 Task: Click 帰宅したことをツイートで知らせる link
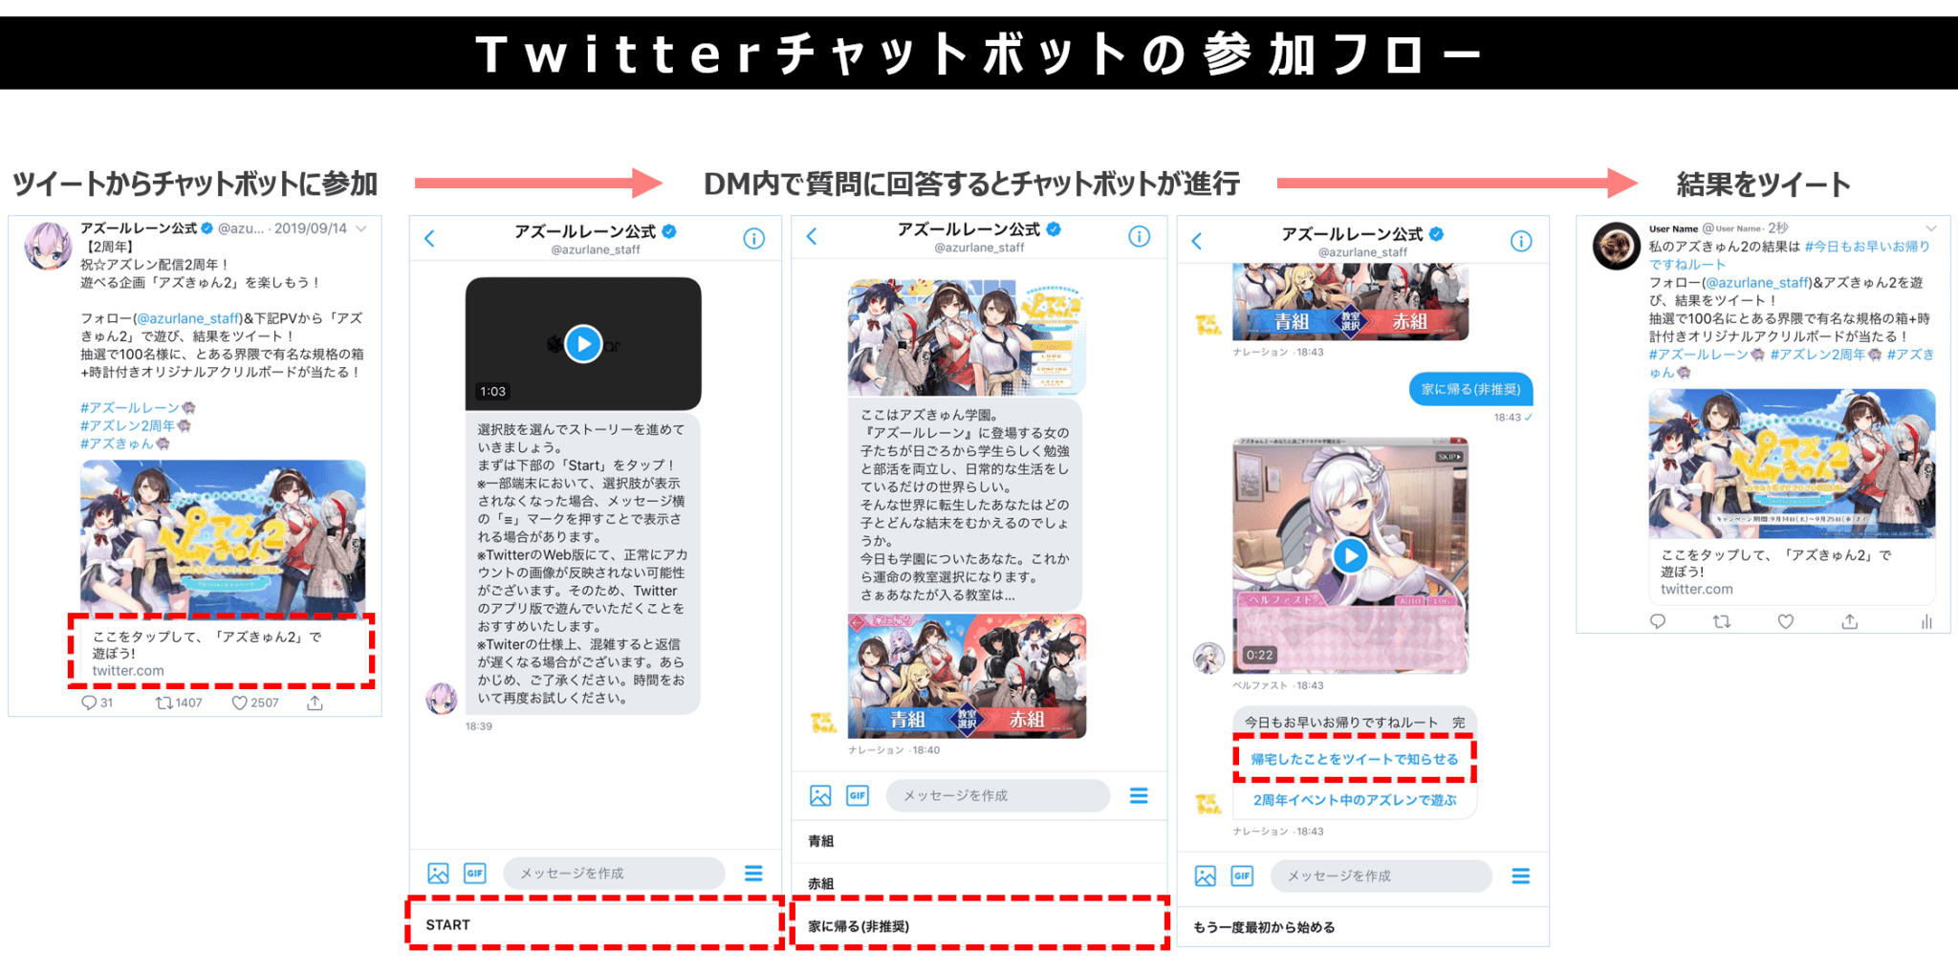pos(1355,759)
